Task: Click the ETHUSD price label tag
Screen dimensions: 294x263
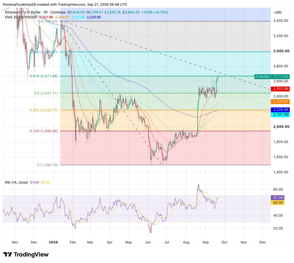Action: coord(262,77)
